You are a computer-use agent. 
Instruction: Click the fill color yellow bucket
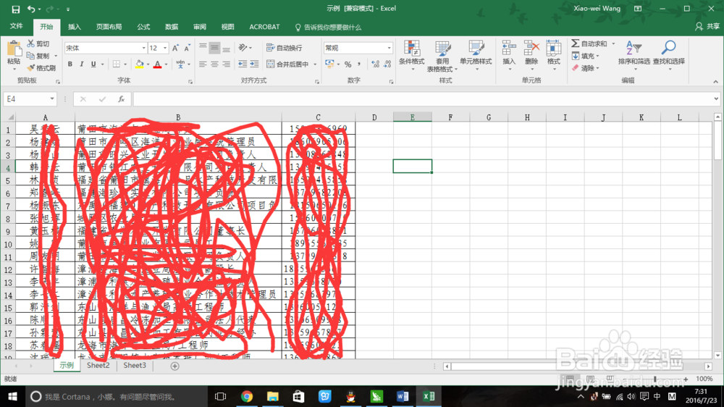(x=140, y=64)
